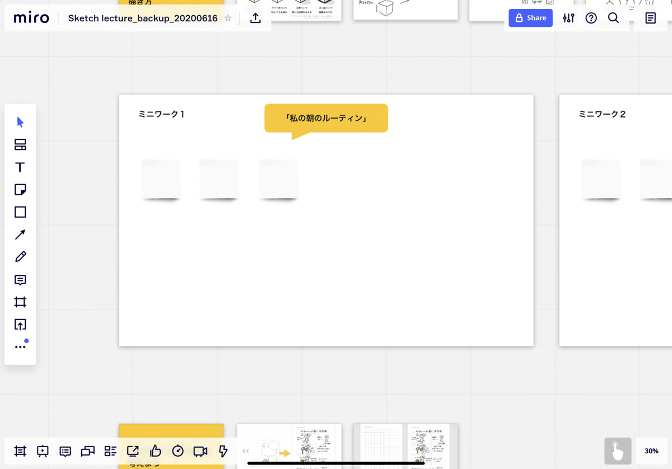Select the Frame tool in the left toolbar
The height and width of the screenshot is (469, 672).
point(20,302)
